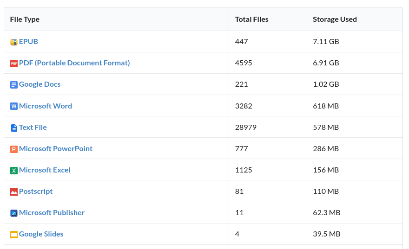This screenshot has height=249, width=409.
Task: Click the Microsoft Excel X icon
Action: tap(14, 171)
